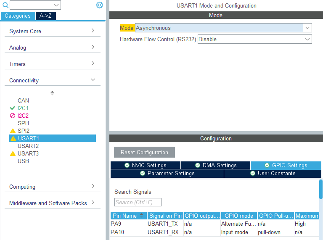This screenshot has width=323, height=240.
Task: Click the warning triangle beside SPI2
Action: (13, 131)
